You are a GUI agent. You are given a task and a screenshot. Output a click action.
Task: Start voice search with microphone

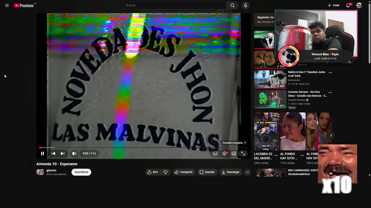245,5
